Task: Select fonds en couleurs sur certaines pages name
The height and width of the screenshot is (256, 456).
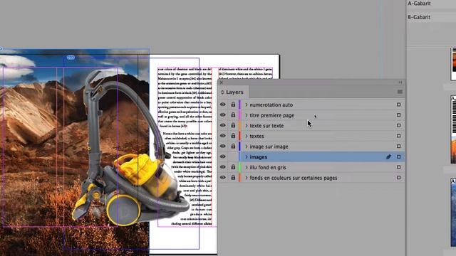Action: pyautogui.click(x=294, y=178)
